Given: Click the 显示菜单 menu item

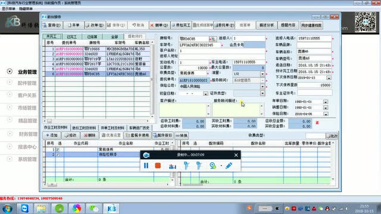Looking at the screenshot, I should [x=8, y=9].
